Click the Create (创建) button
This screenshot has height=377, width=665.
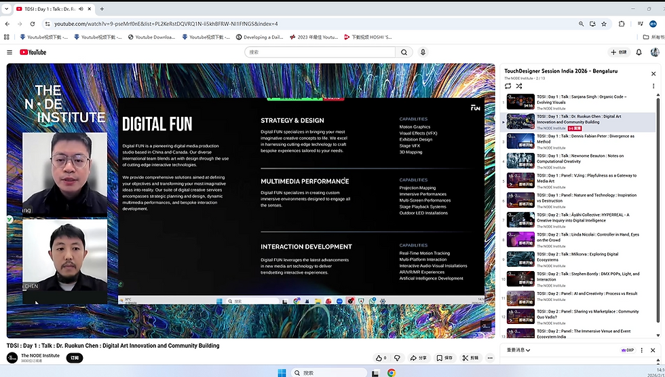tap(619, 52)
